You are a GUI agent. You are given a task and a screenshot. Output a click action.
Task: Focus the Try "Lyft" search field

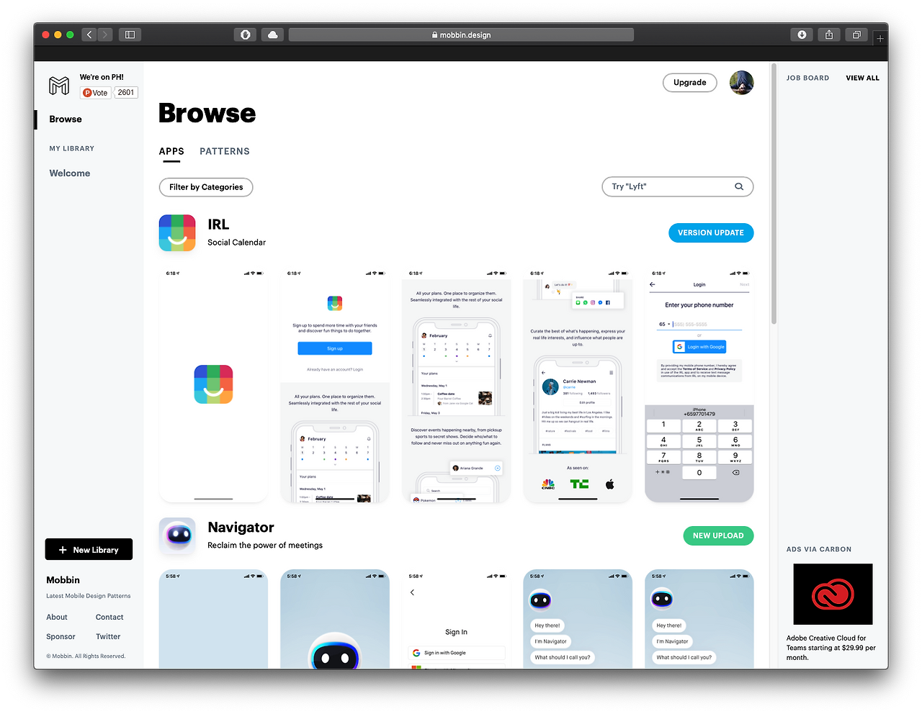[677, 187]
